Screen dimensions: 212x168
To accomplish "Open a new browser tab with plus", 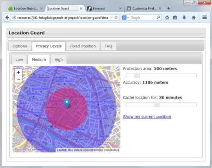I will (x=168, y=9).
